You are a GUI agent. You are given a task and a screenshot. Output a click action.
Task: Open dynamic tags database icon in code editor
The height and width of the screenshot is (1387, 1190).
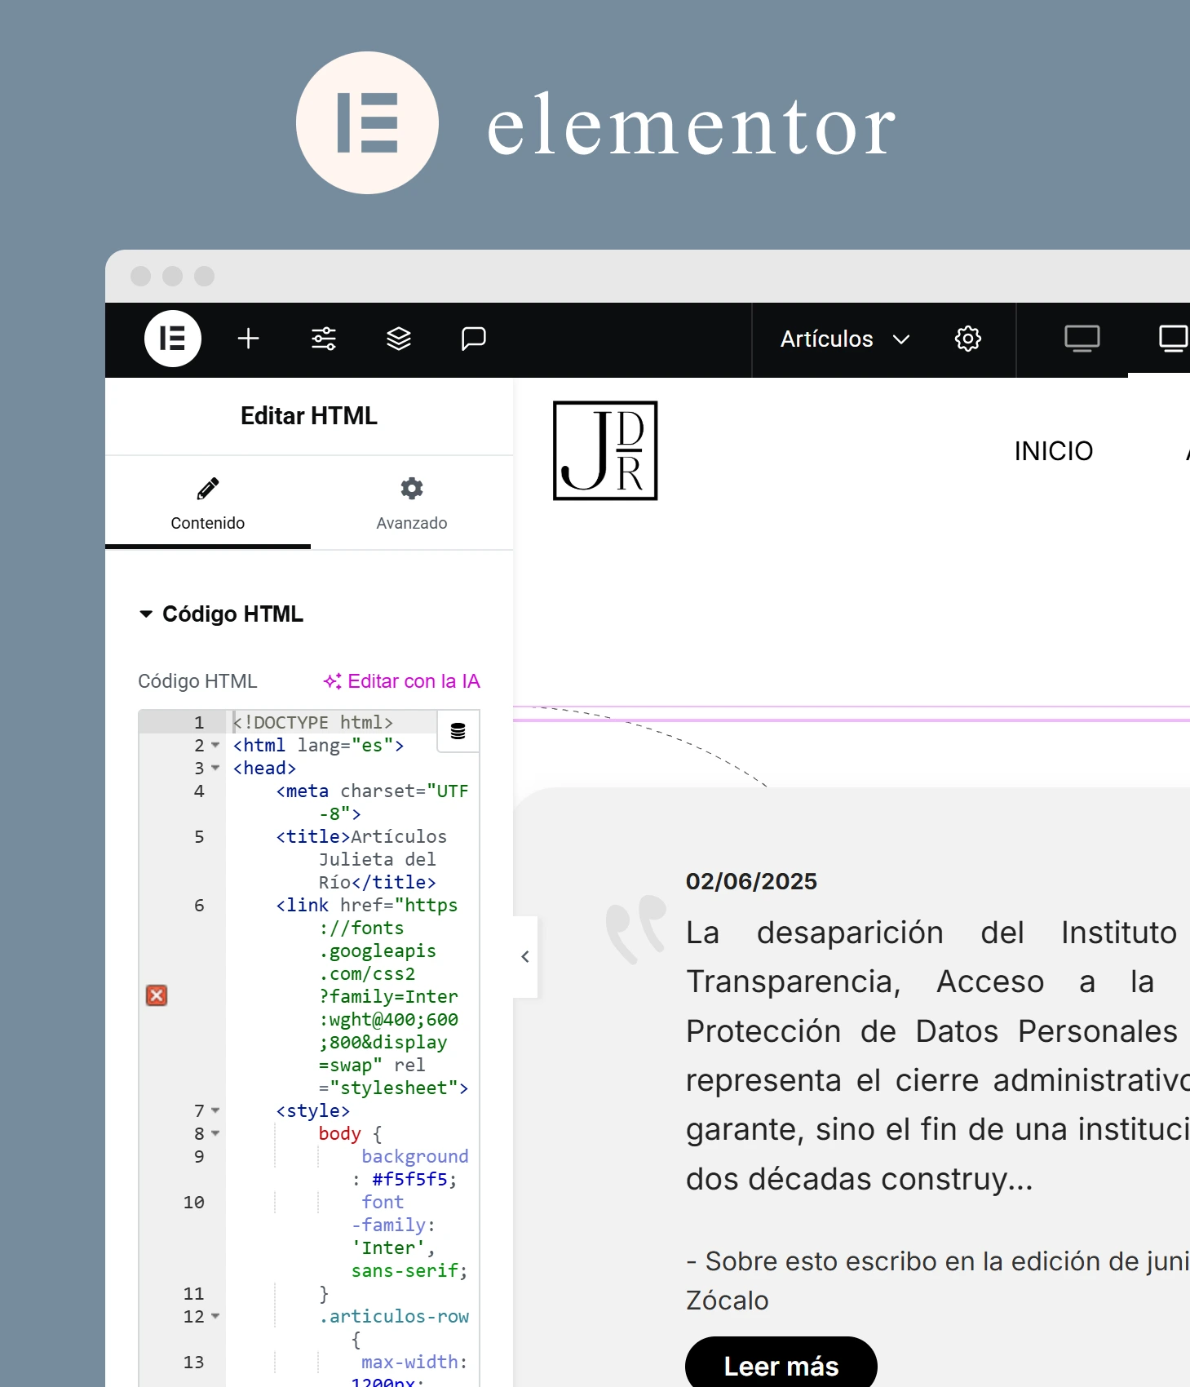[x=458, y=731]
